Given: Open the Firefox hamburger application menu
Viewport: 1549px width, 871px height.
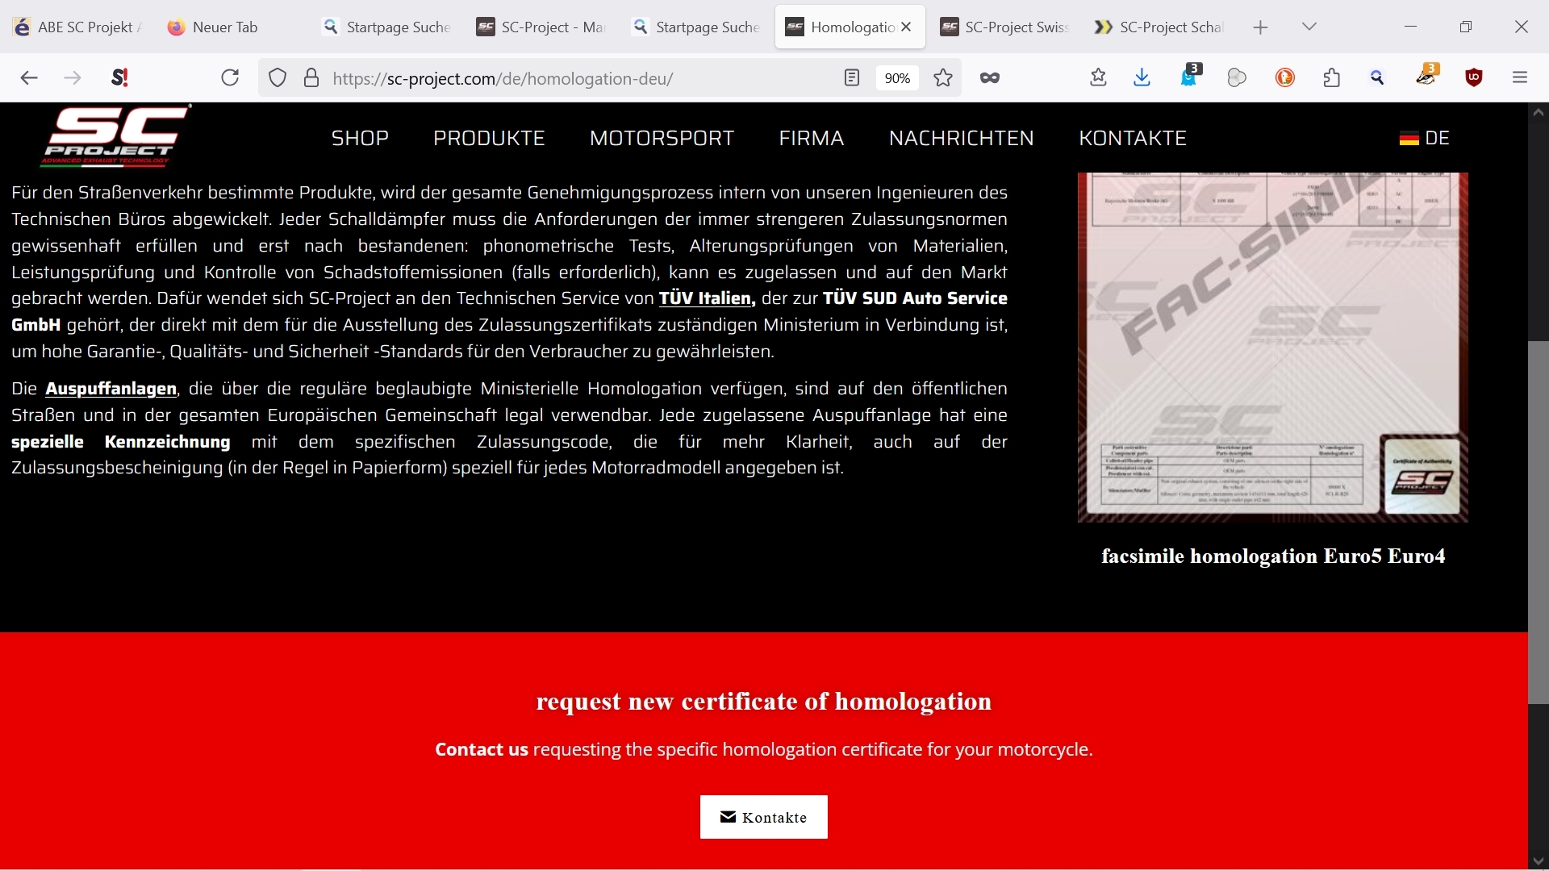Looking at the screenshot, I should coord(1520,78).
